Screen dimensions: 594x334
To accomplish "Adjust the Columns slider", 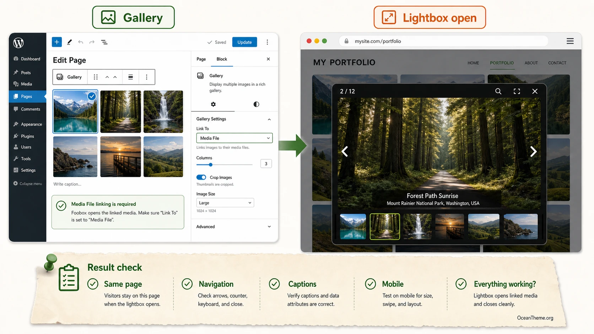I will [x=225, y=165].
